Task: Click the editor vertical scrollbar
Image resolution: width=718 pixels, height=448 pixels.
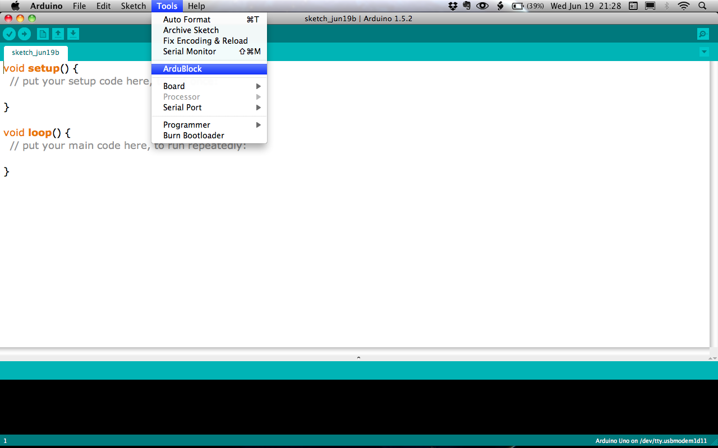Action: tap(714, 204)
